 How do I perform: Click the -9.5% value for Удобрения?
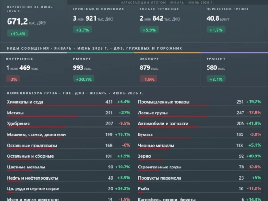[x=124, y=123]
